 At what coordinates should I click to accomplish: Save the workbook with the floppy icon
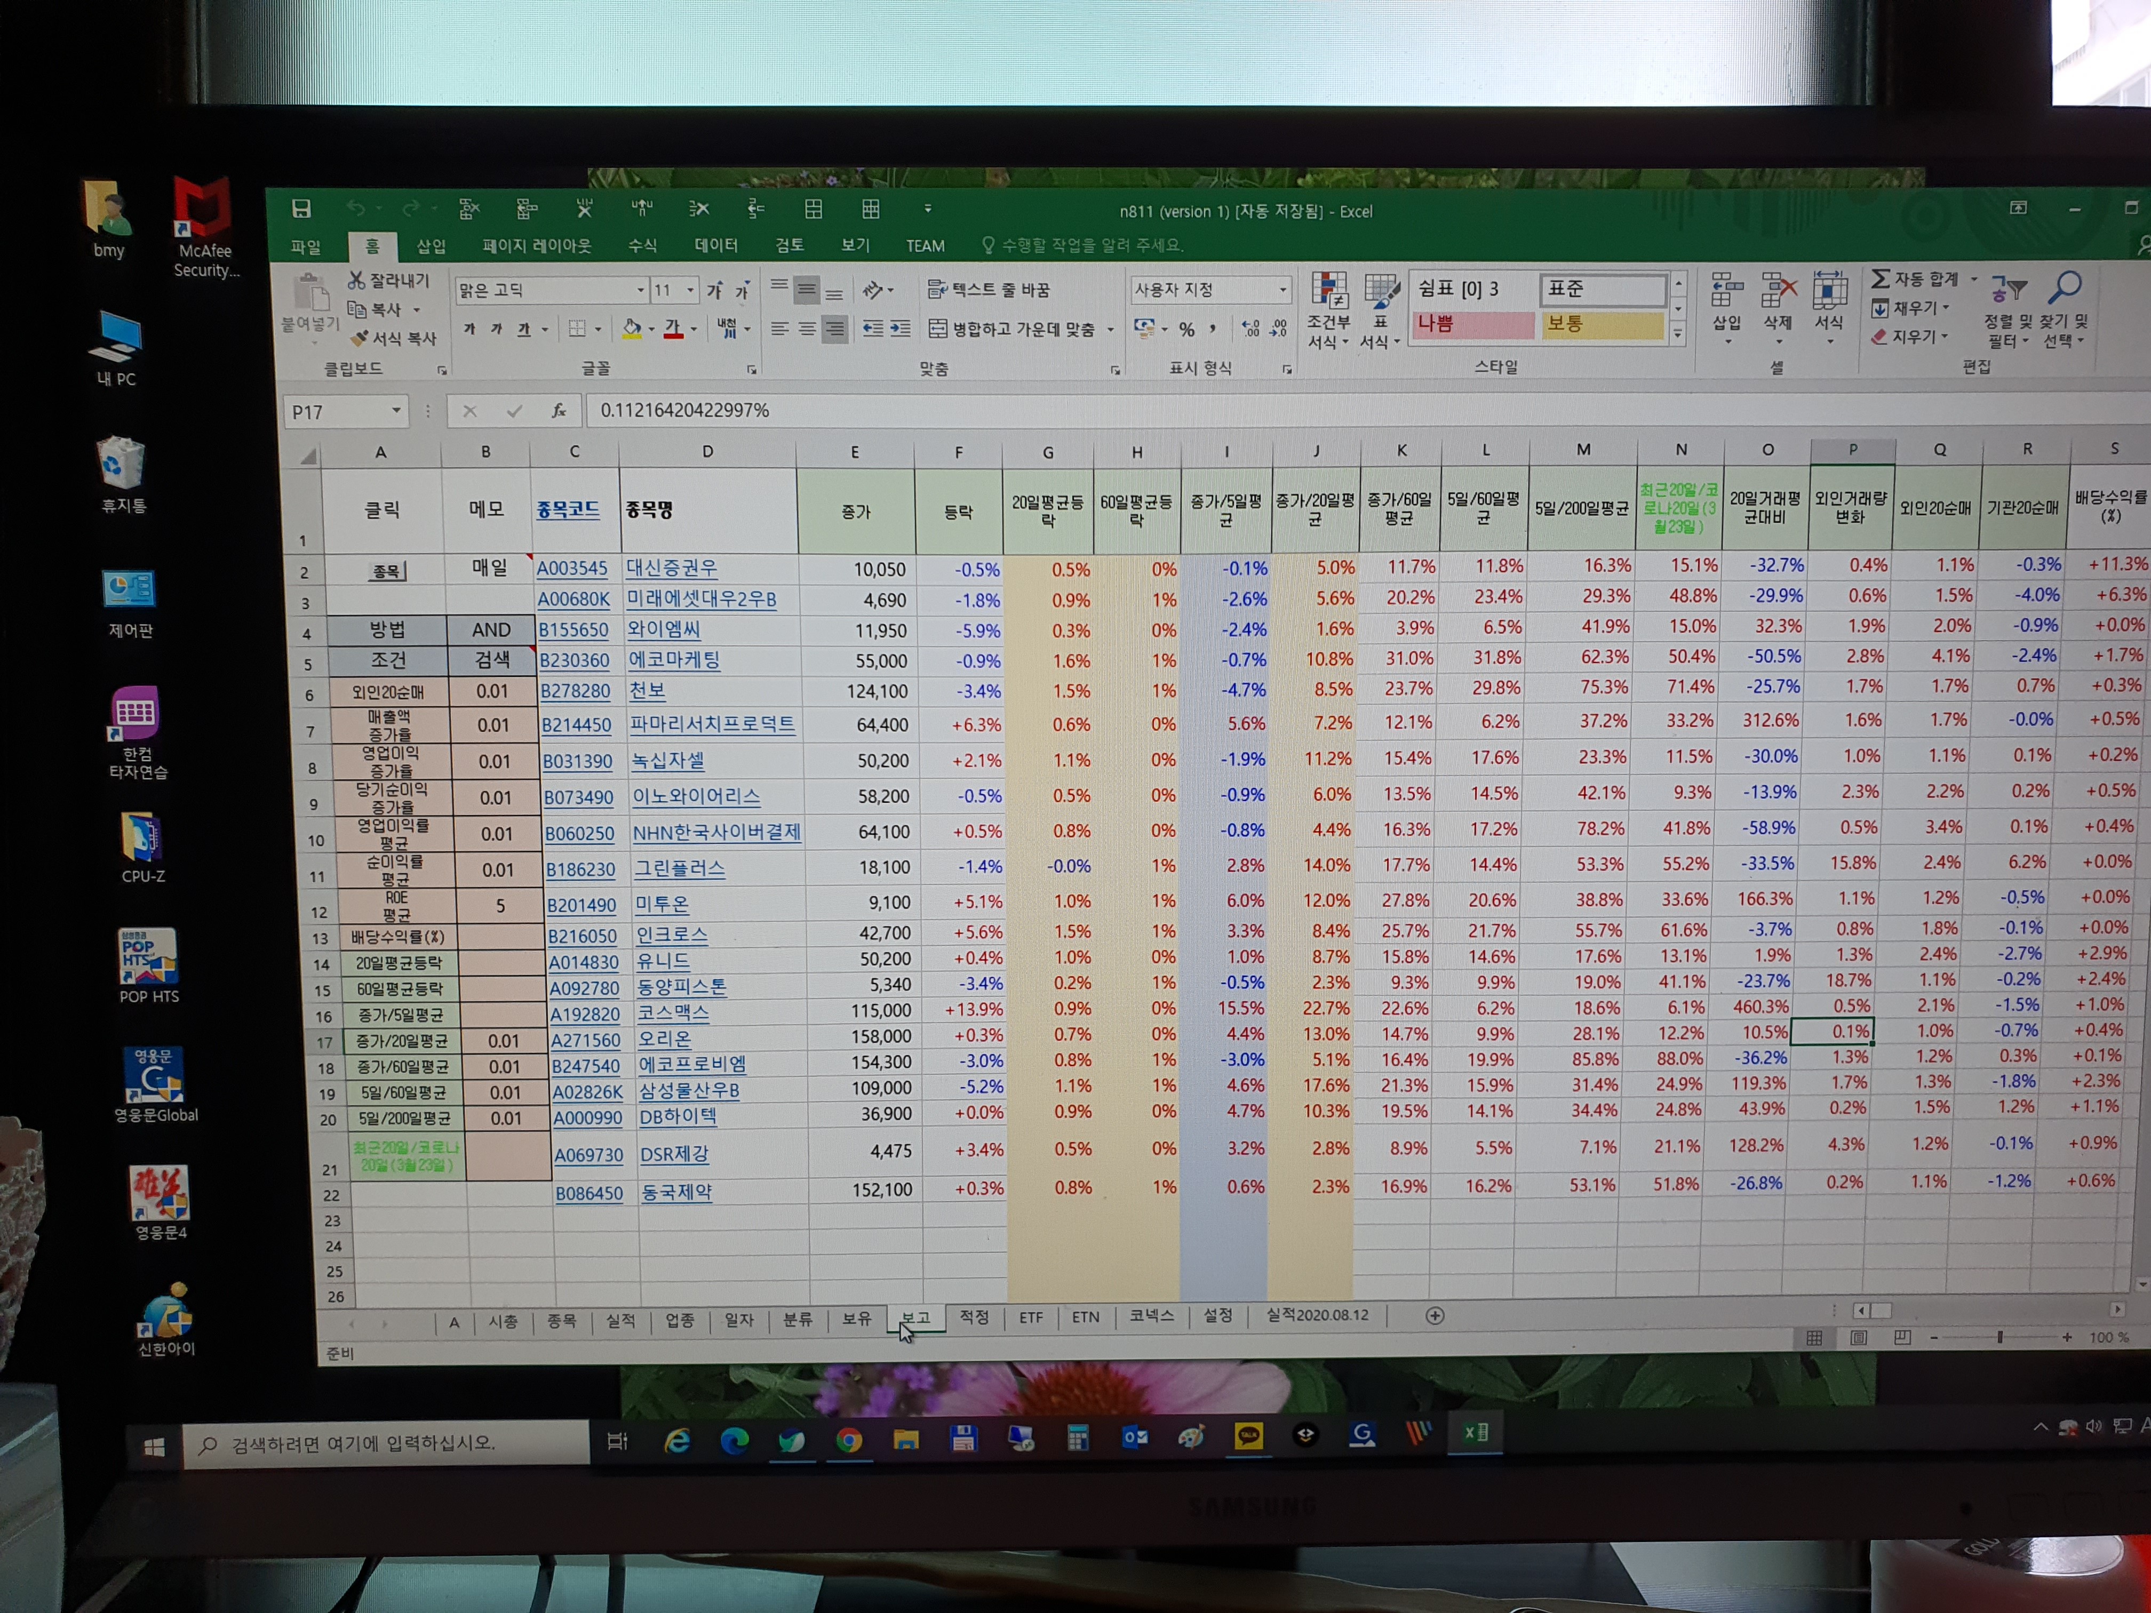point(301,208)
